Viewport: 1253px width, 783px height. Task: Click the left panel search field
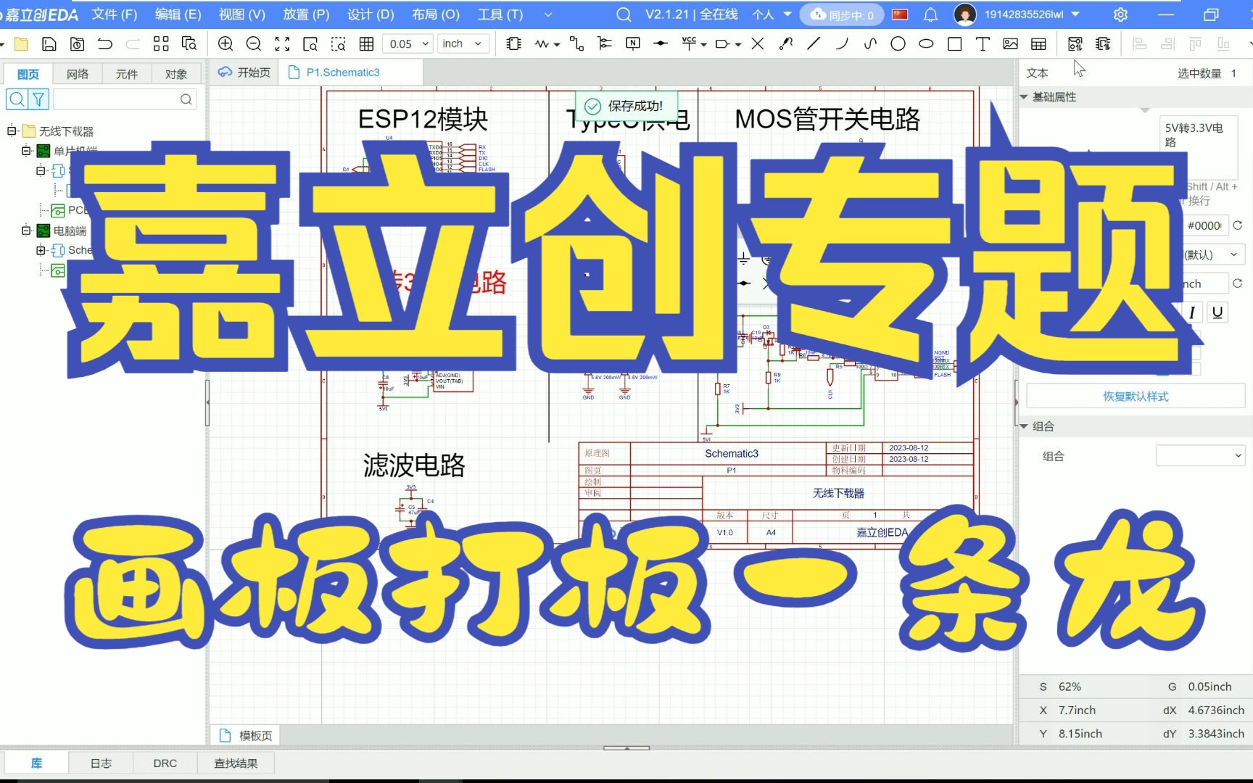[x=125, y=99]
